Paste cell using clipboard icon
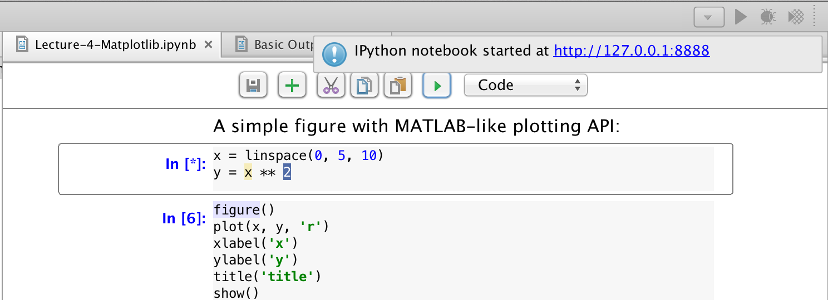The height and width of the screenshot is (300, 828). click(398, 86)
